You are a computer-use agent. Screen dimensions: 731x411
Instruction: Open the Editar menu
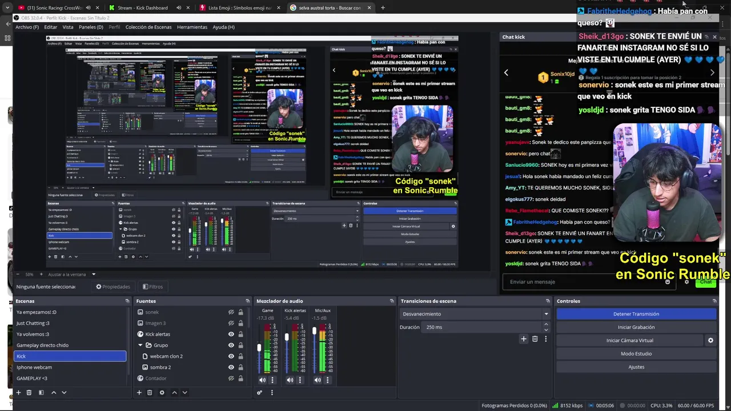50,27
